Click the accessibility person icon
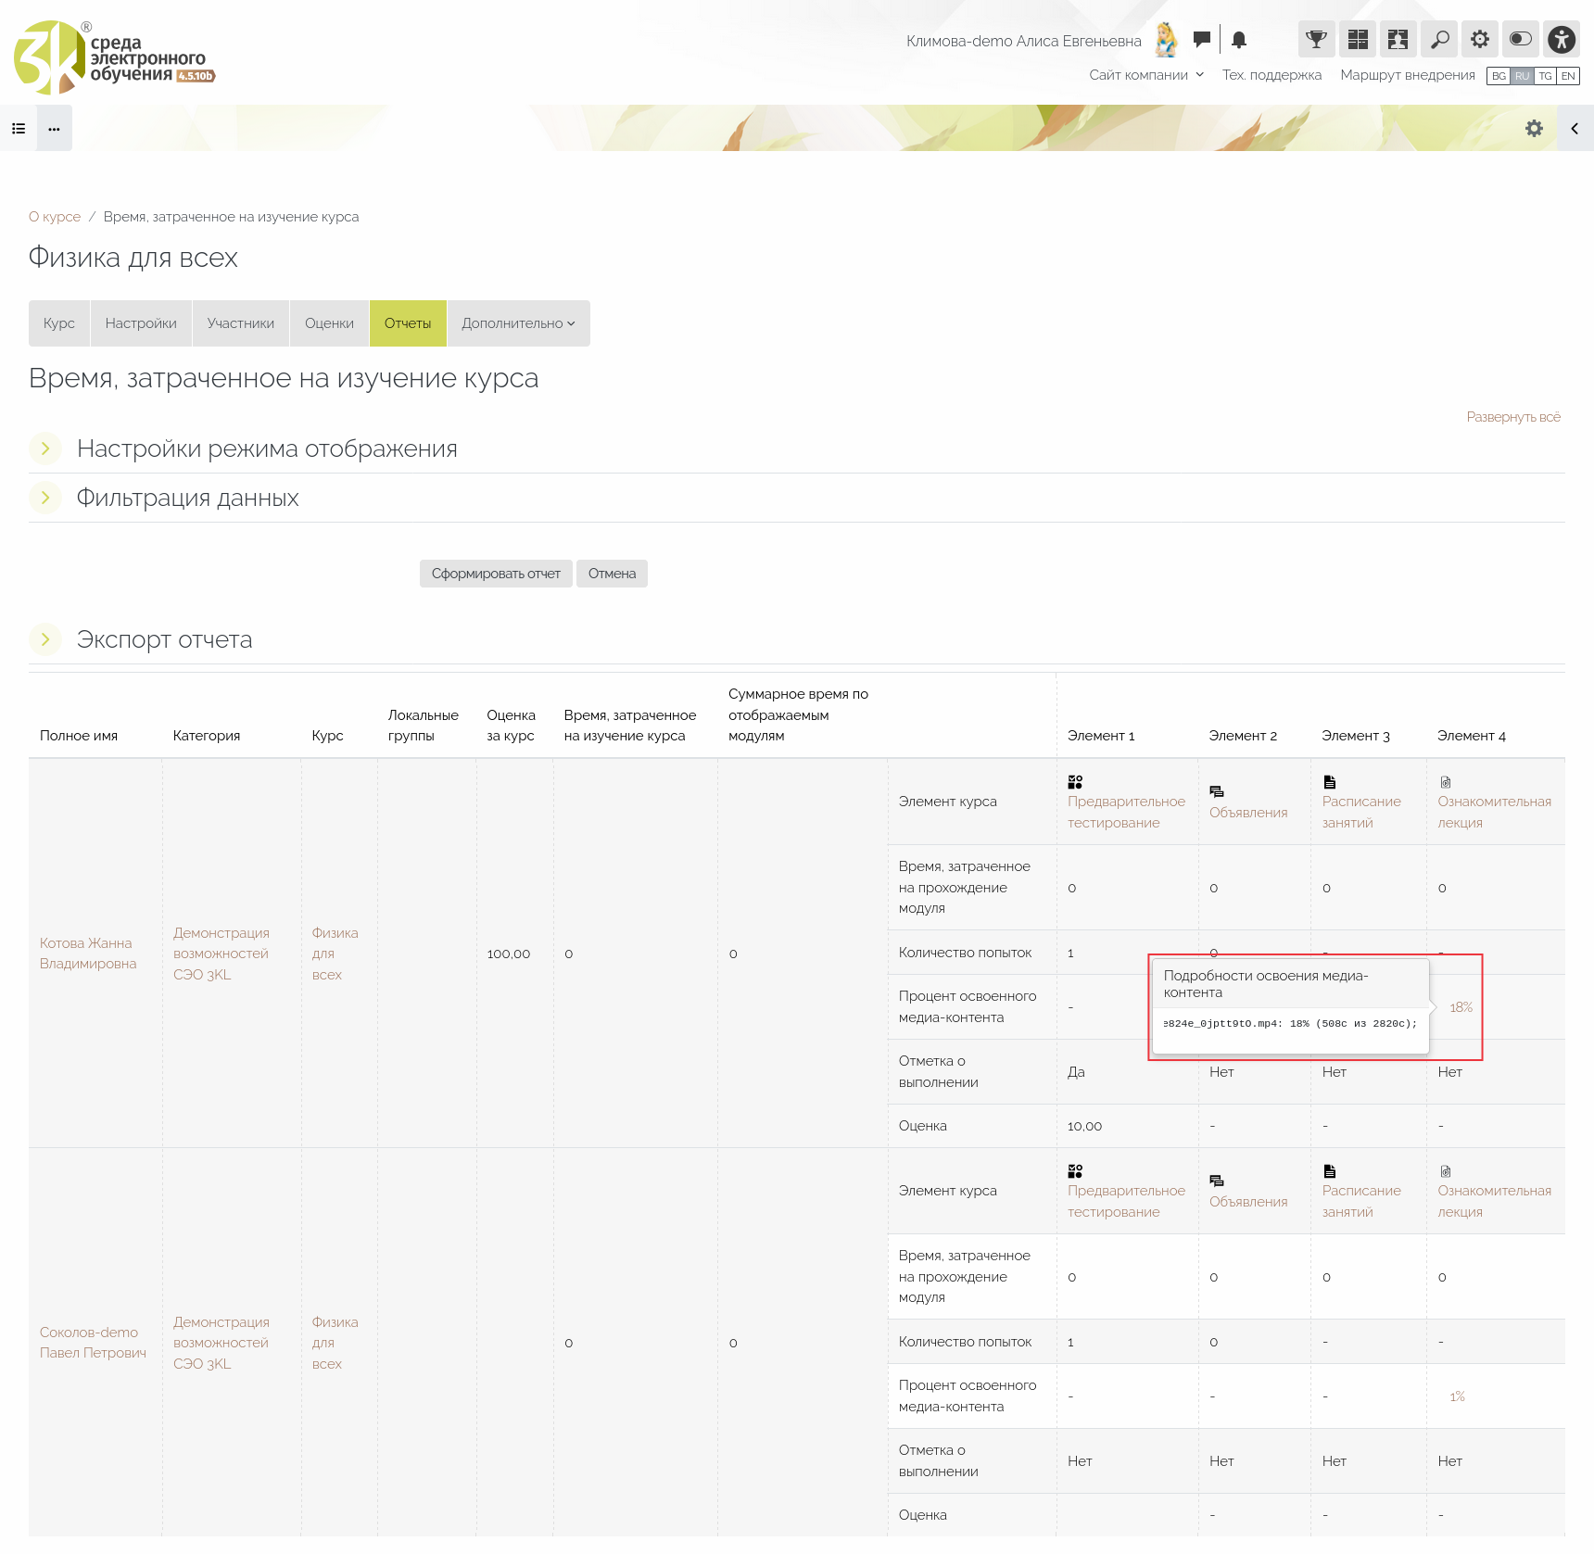Screen dimensions: 1594x1554 [x=1562, y=39]
